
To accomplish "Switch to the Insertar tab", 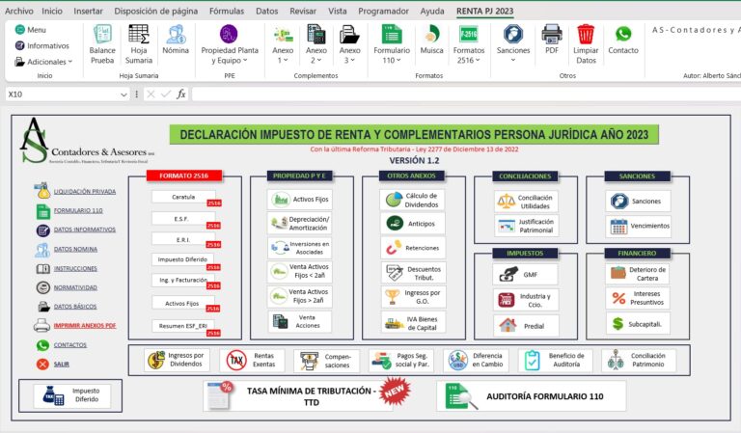I will coord(88,11).
